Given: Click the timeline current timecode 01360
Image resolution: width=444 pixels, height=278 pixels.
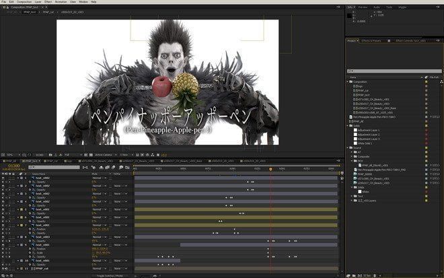Looking at the screenshot, I should point(14,166).
